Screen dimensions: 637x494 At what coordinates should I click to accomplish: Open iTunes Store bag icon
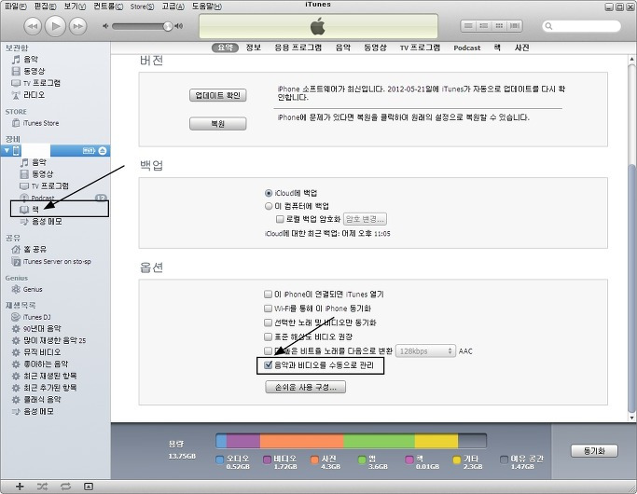tap(16, 123)
